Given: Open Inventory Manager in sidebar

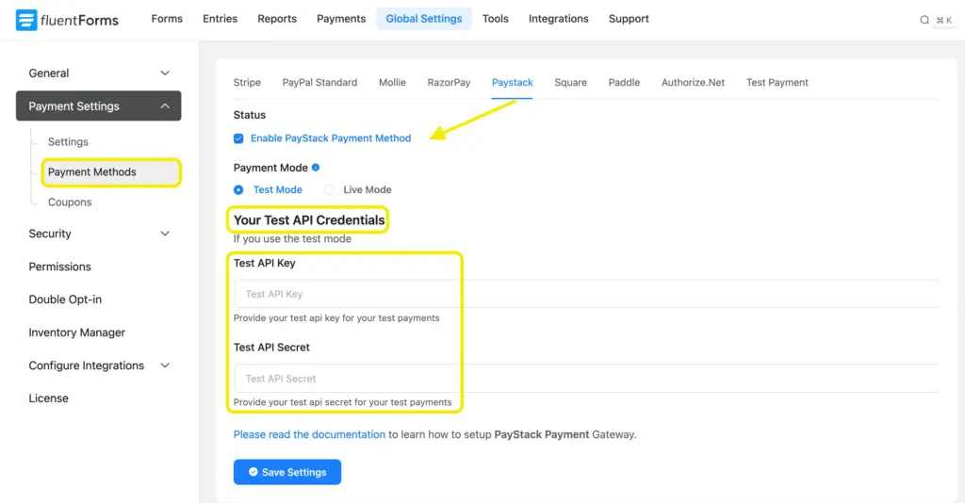Looking at the screenshot, I should point(77,333).
